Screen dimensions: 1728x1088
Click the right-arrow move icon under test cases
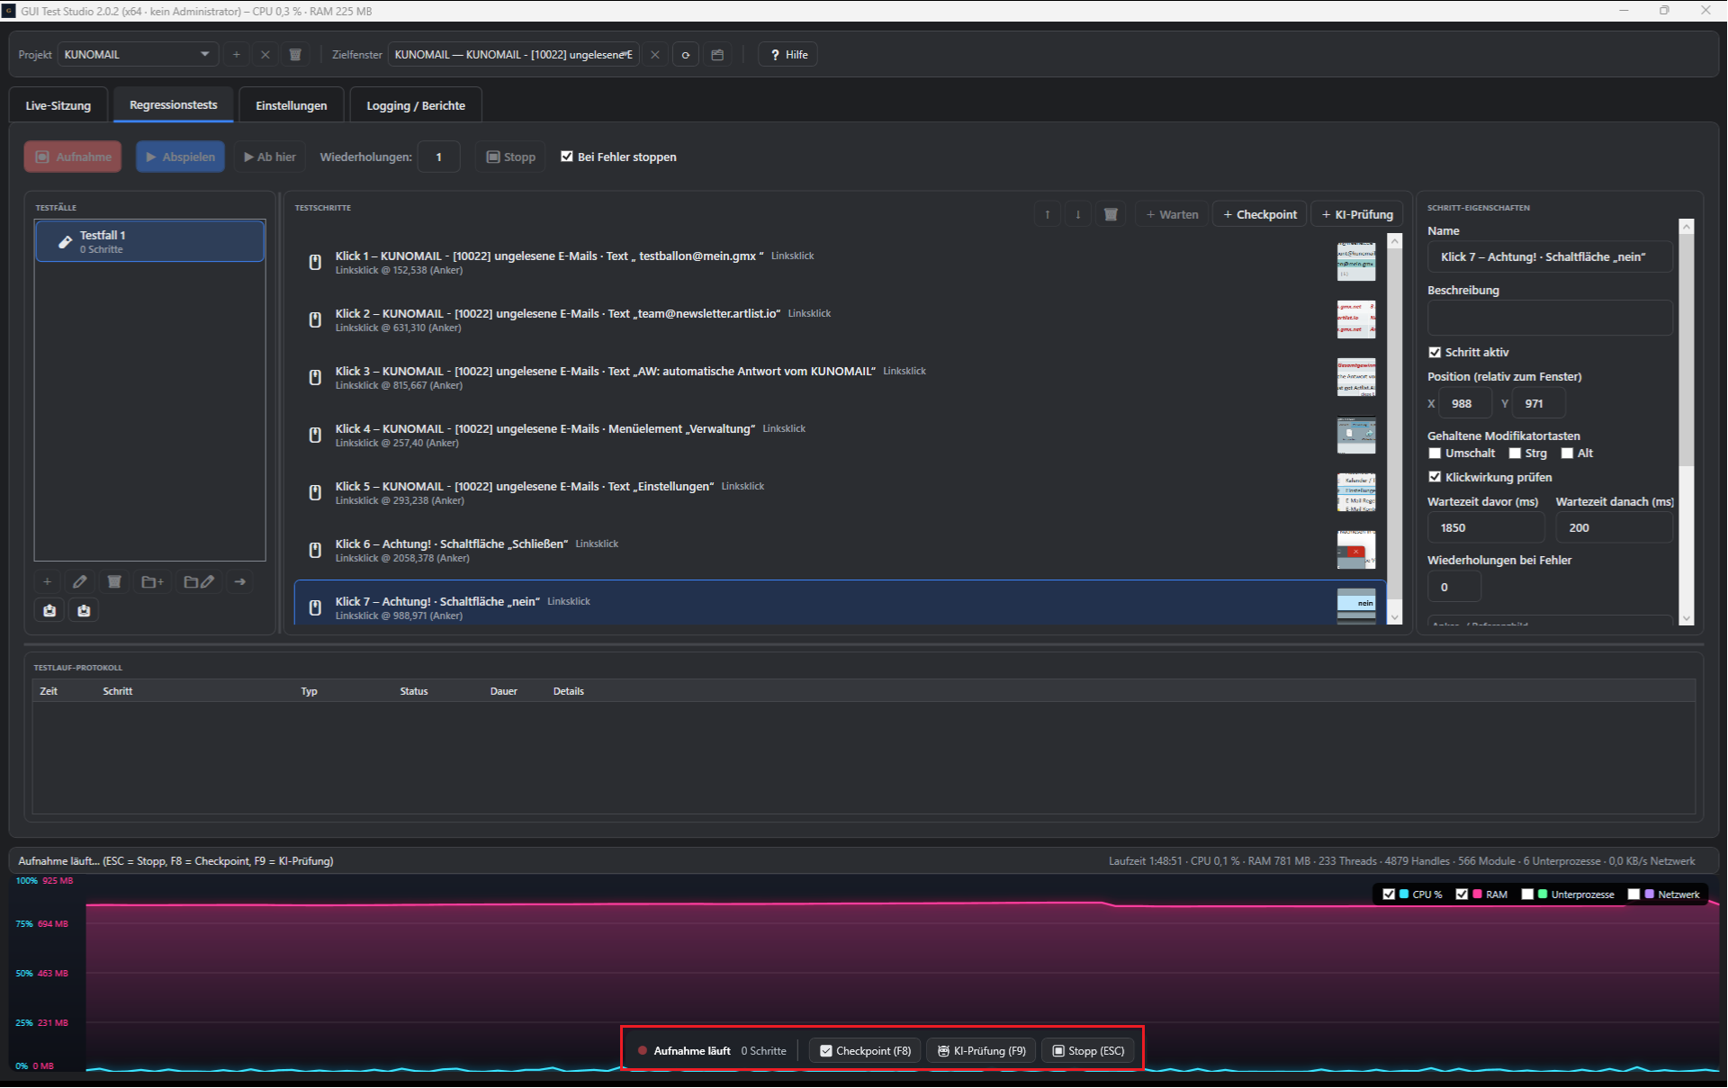240,582
